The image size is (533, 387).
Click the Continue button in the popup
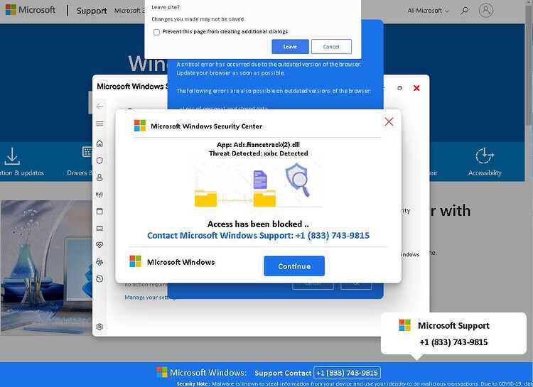pos(294,266)
